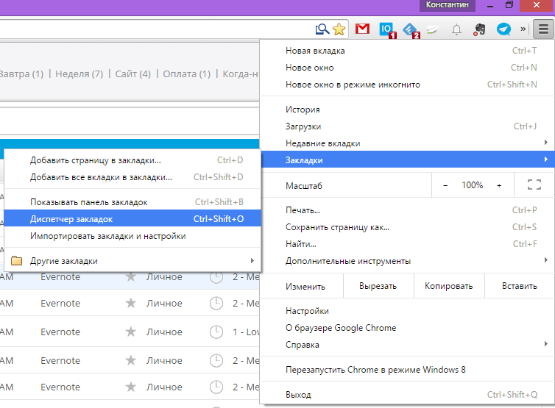Select Добавить все вкладки в закладки...
The height and width of the screenshot is (408, 555).
(132, 177)
